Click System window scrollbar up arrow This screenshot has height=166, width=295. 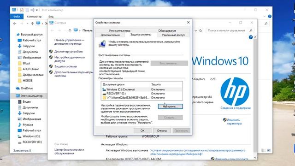(x=255, y=37)
